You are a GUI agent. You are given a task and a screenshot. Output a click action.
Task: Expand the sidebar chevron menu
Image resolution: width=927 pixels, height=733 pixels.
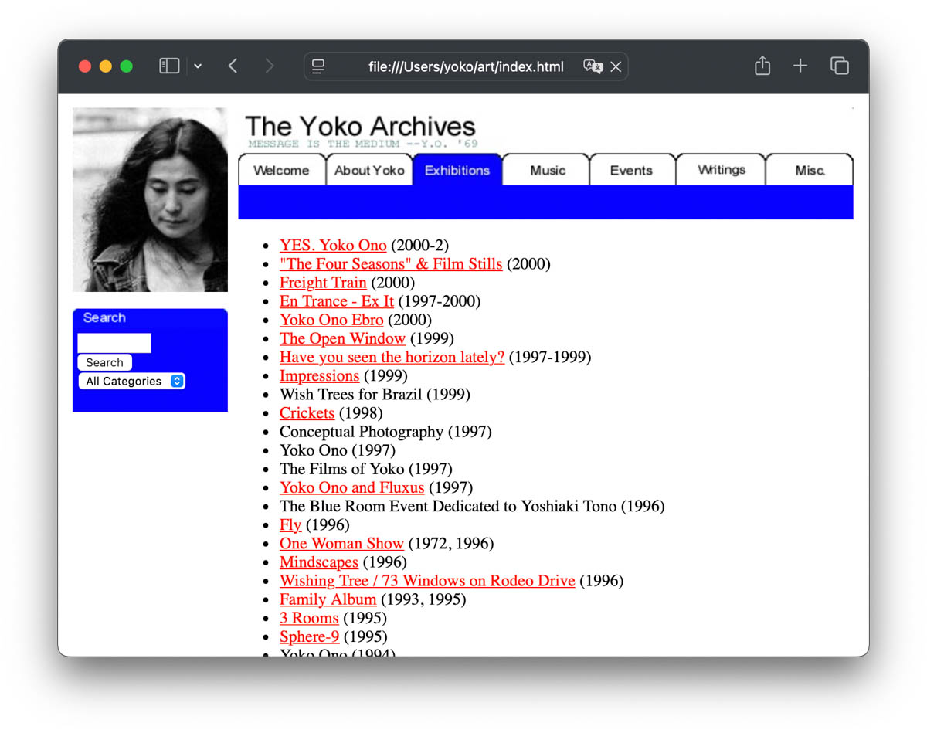click(198, 66)
